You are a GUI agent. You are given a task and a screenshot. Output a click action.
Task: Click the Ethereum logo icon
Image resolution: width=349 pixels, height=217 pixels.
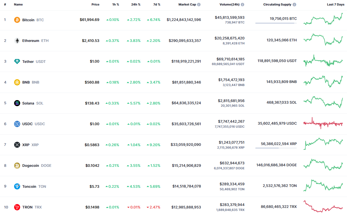click(x=17, y=41)
